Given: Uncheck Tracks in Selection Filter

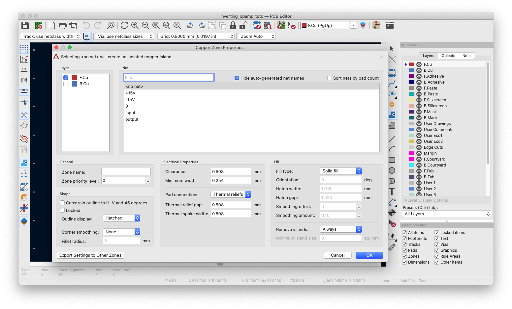Looking at the screenshot, I should [404, 245].
